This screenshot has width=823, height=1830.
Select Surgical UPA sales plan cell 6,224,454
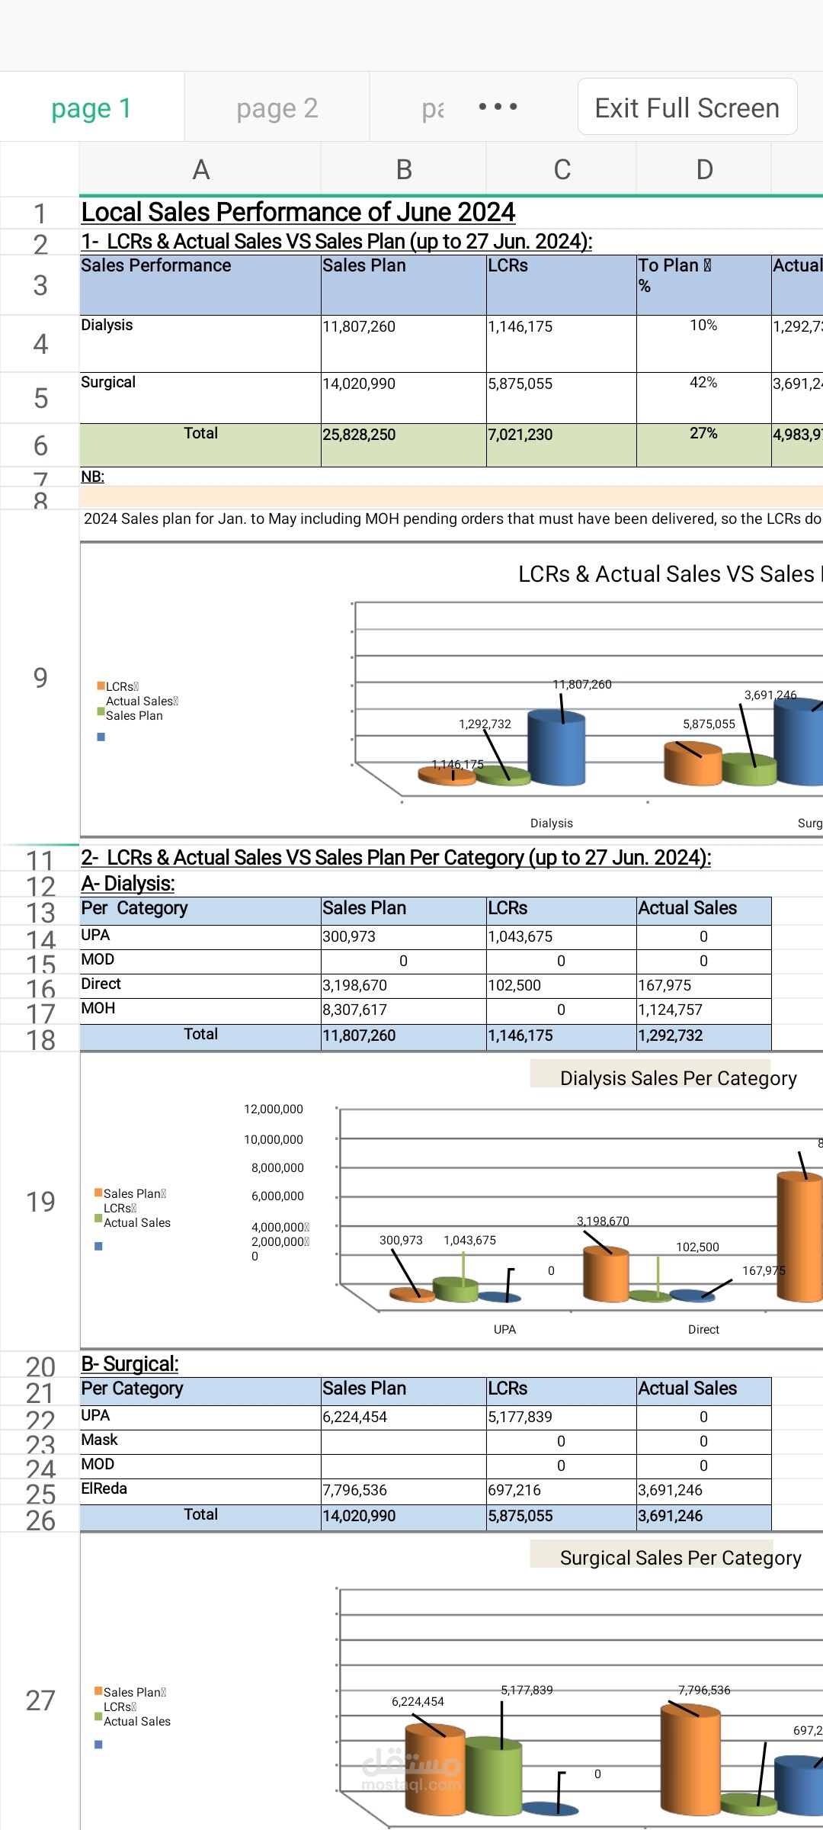[404, 1417]
